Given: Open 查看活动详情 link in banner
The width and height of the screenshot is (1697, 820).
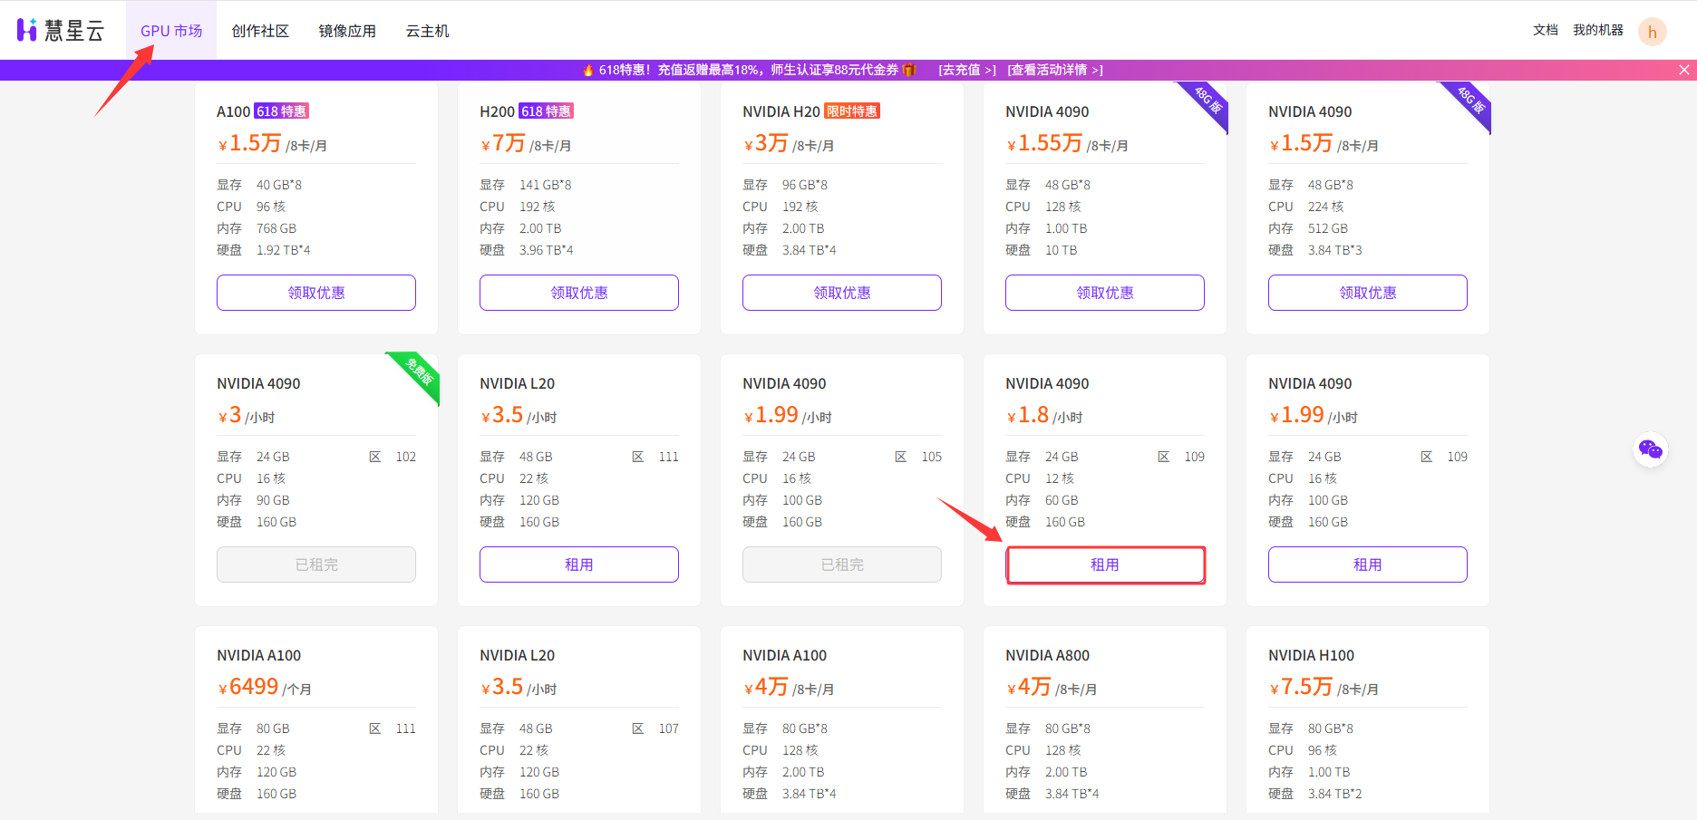Looking at the screenshot, I should [x=1055, y=70].
